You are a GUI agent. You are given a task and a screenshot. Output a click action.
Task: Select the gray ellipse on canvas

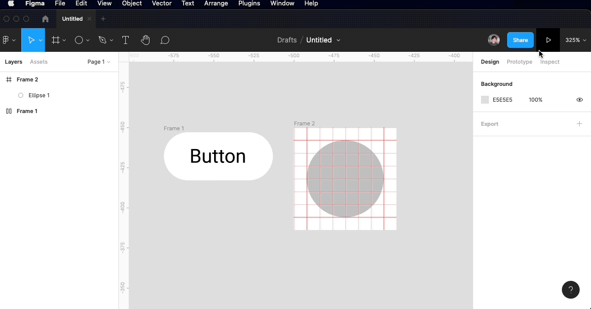pyautogui.click(x=345, y=179)
